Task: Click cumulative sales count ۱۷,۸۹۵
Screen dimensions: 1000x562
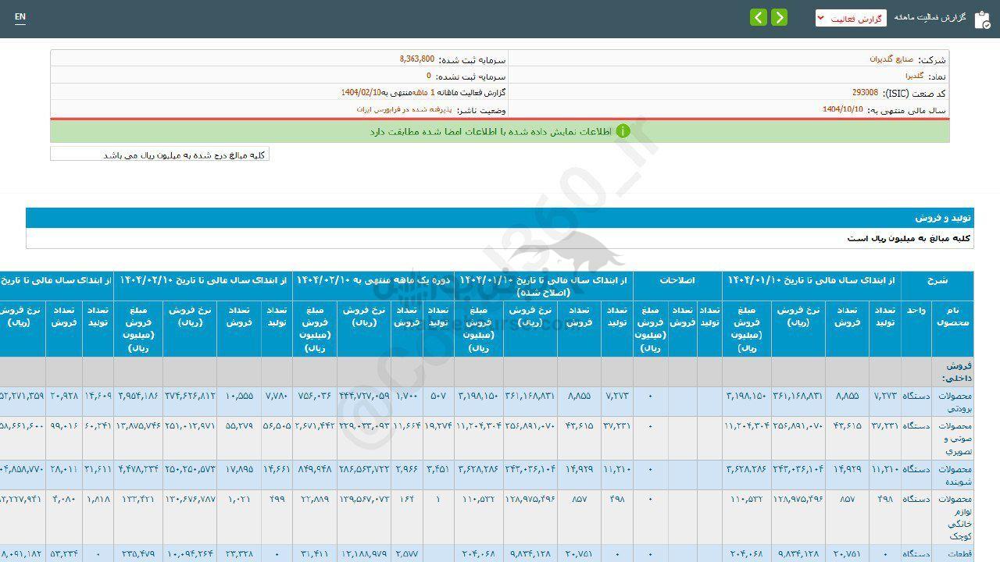Action: click(239, 469)
